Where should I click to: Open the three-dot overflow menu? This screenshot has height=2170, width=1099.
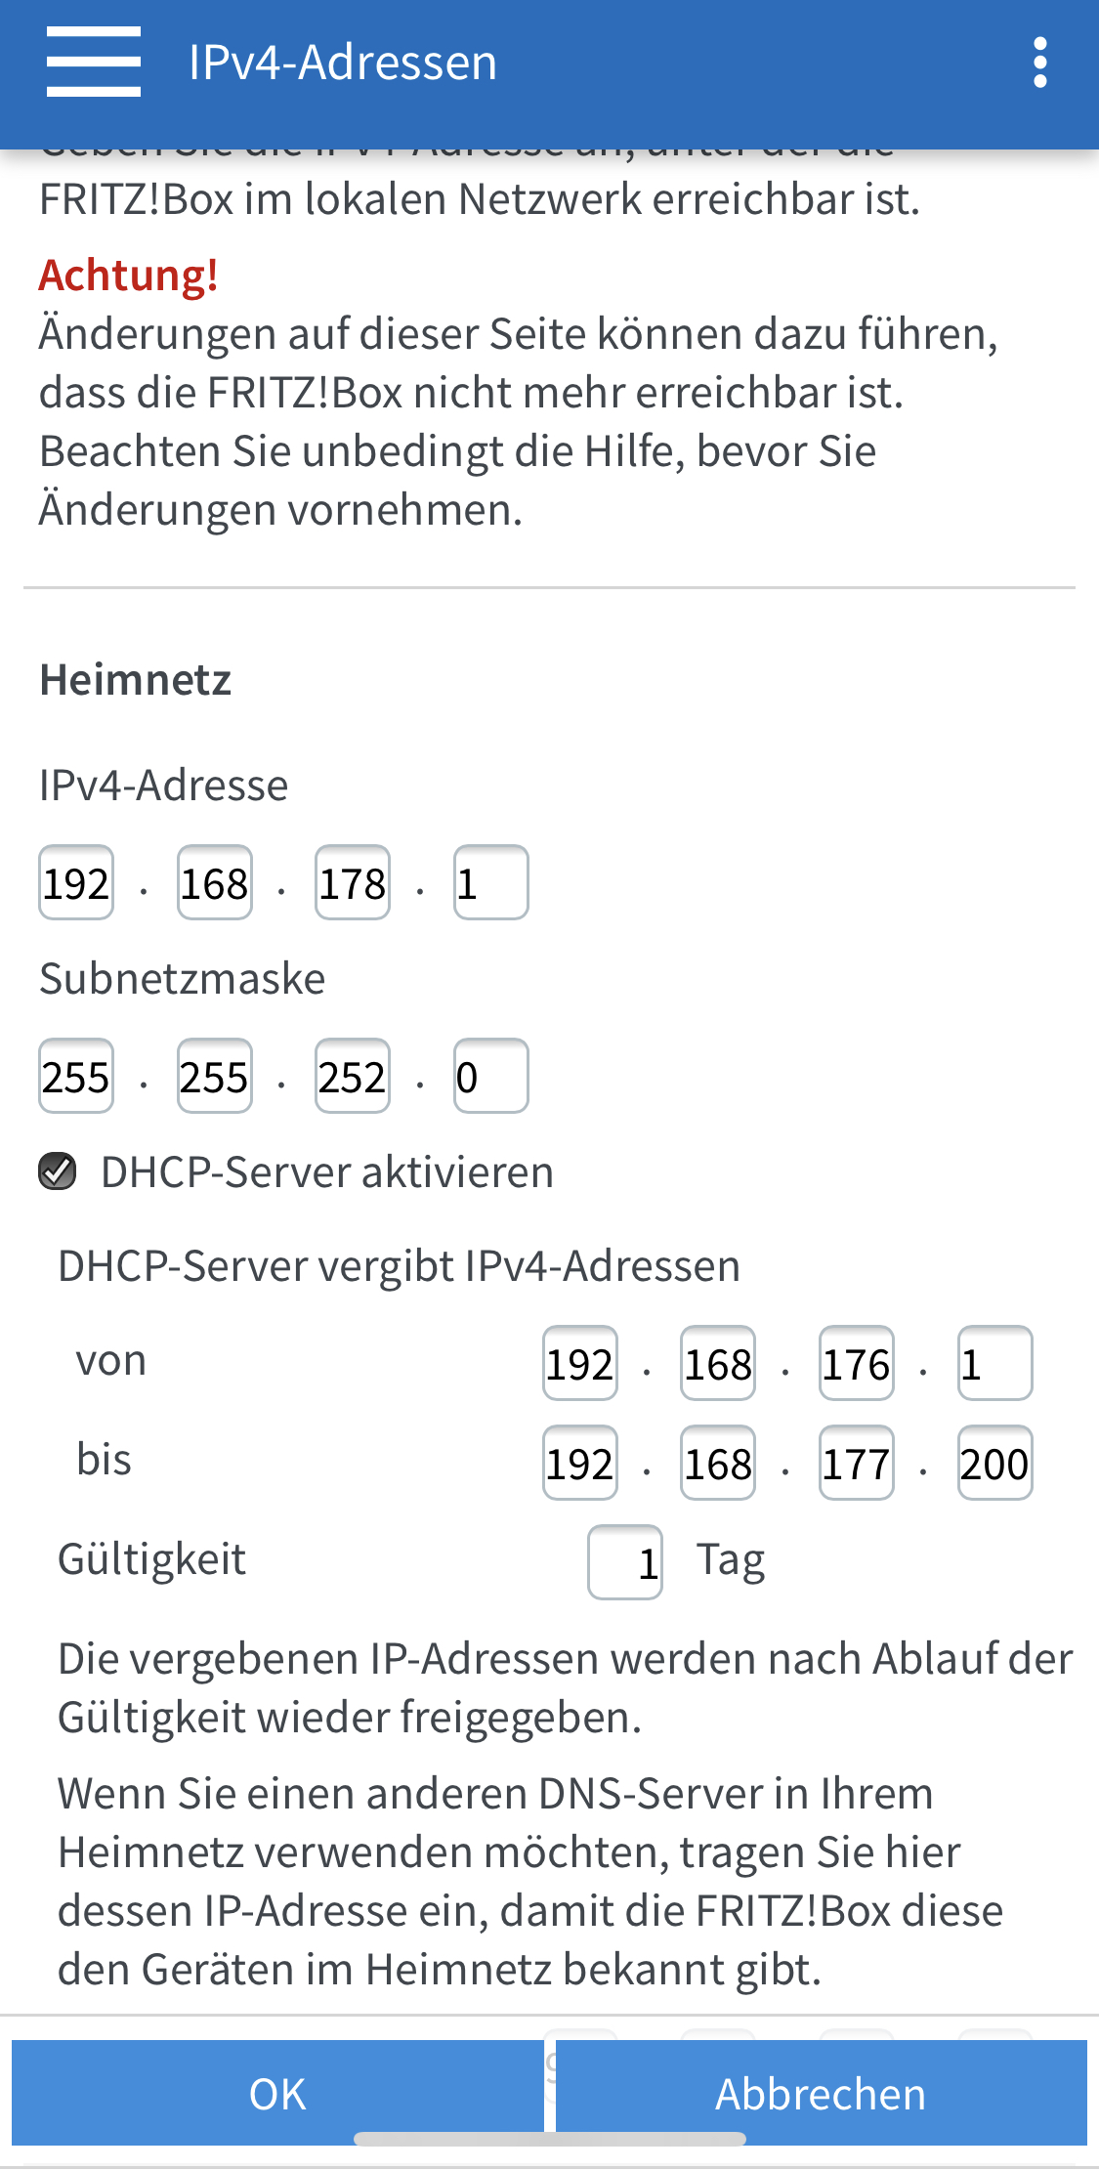(1040, 63)
